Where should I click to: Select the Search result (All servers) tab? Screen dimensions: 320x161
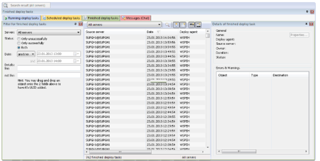click(x=26, y=5)
